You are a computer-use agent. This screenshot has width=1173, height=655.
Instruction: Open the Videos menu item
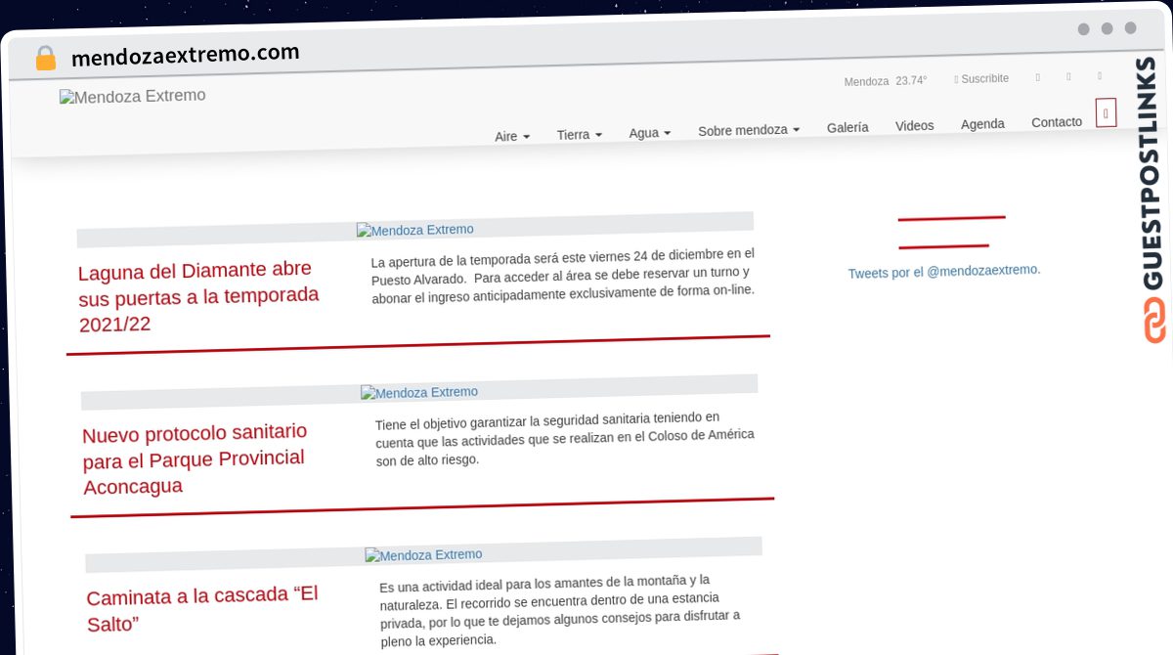coord(914,125)
